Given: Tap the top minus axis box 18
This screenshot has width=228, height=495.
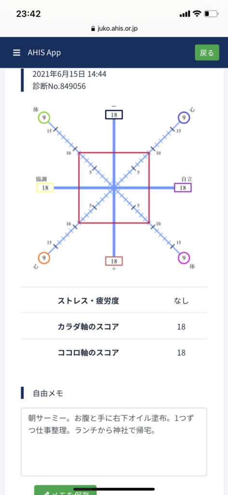Looking at the screenshot, I should click(114, 115).
